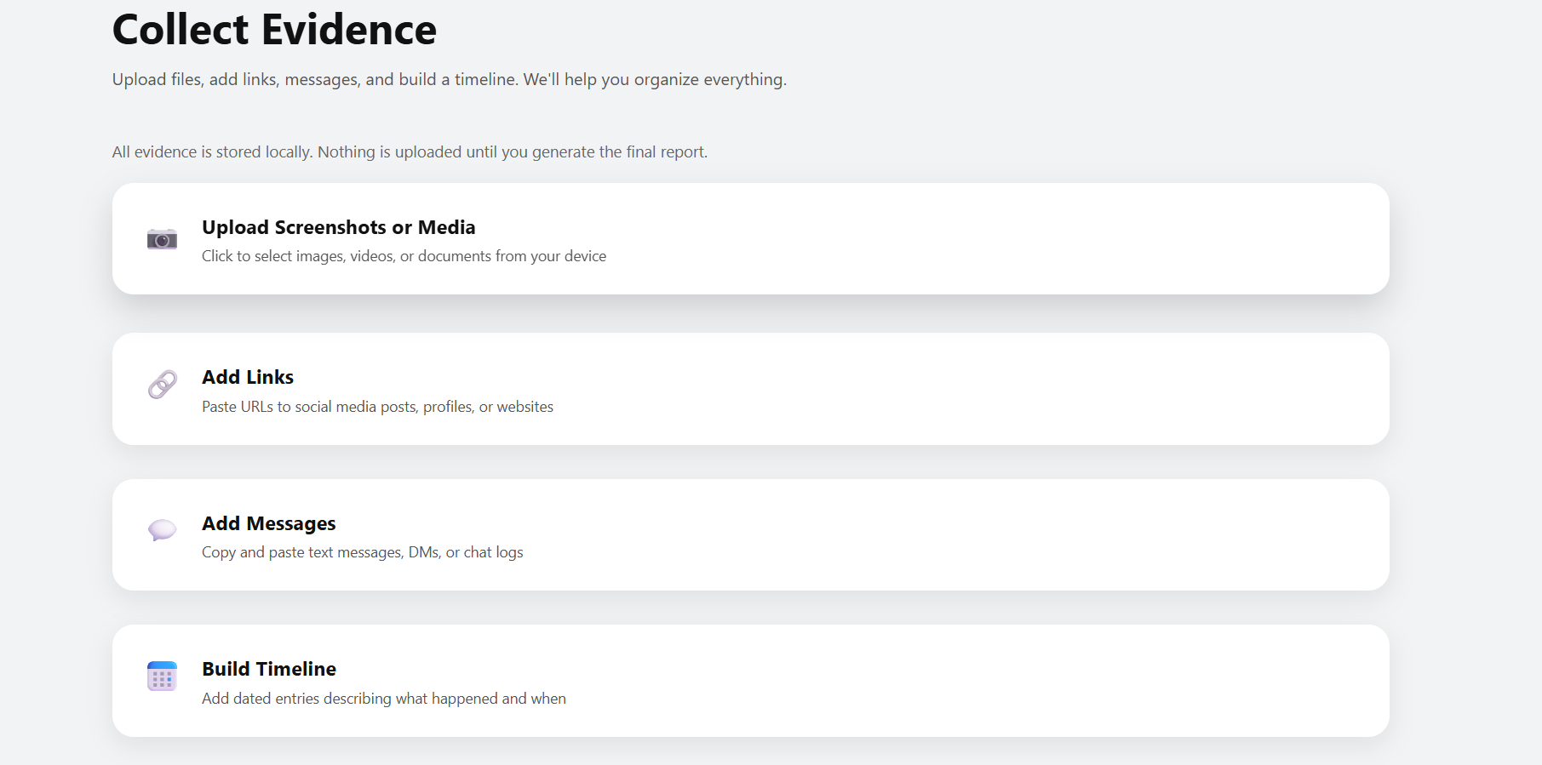Open the Build Timeline title
This screenshot has height=765, width=1542.
(268, 669)
